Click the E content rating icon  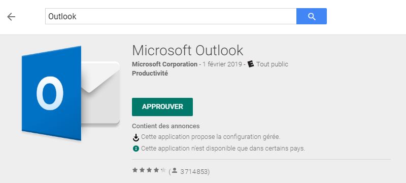251,64
